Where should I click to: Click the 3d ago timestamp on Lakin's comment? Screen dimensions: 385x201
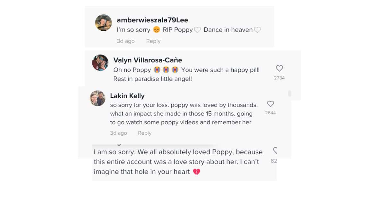coord(118,133)
